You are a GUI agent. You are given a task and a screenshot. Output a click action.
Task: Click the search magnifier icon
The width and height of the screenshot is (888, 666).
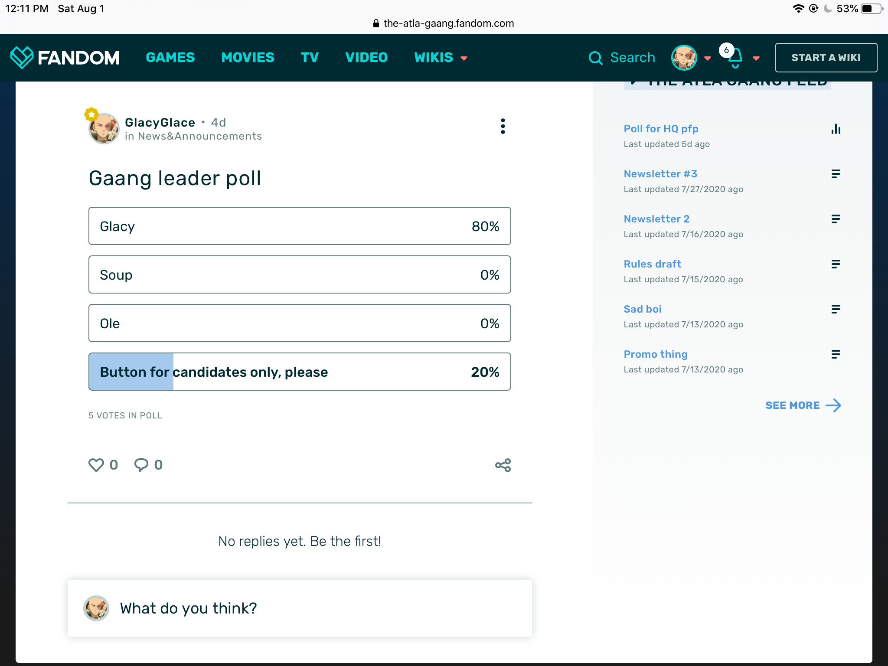pos(595,58)
